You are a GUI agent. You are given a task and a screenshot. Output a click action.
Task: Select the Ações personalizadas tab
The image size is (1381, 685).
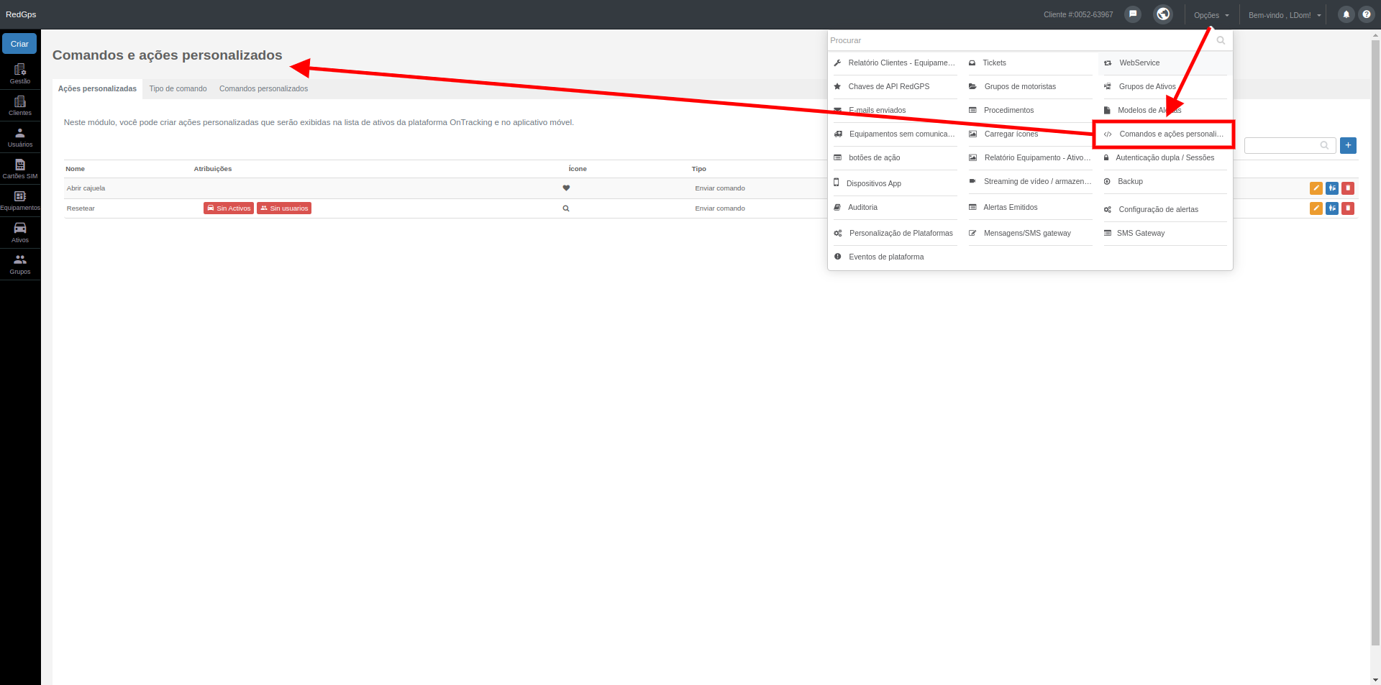tap(97, 89)
